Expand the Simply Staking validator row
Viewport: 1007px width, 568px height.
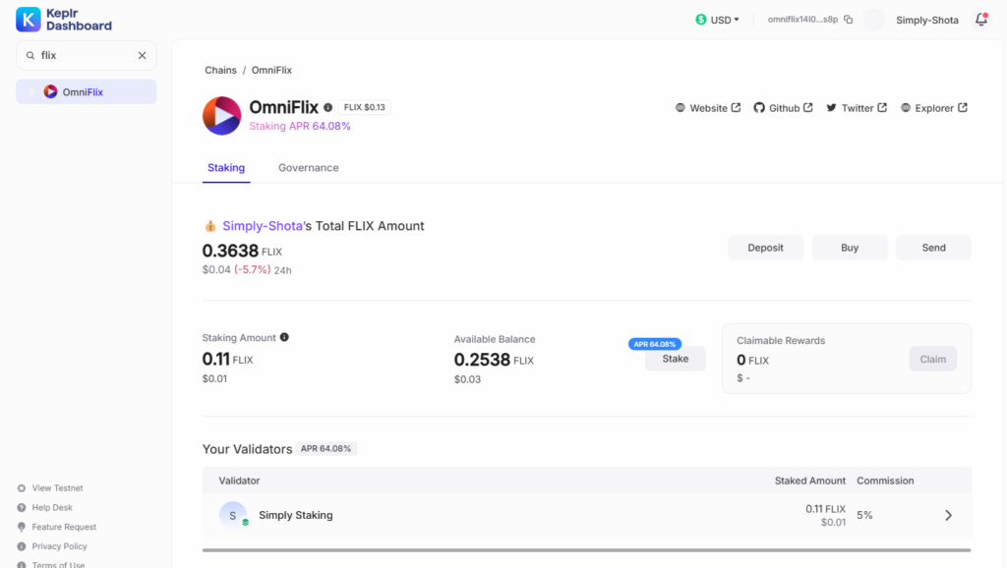[x=948, y=515]
